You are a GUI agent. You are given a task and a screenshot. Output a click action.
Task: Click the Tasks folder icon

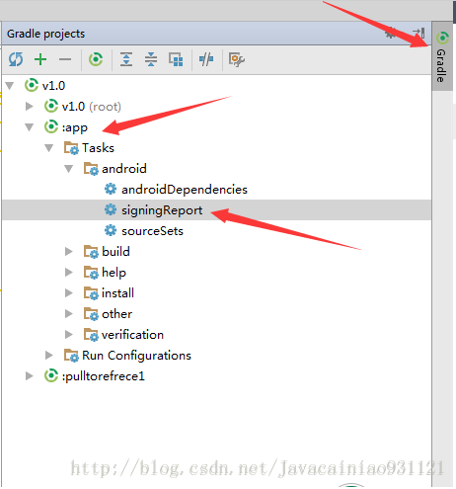pyautogui.click(x=71, y=148)
